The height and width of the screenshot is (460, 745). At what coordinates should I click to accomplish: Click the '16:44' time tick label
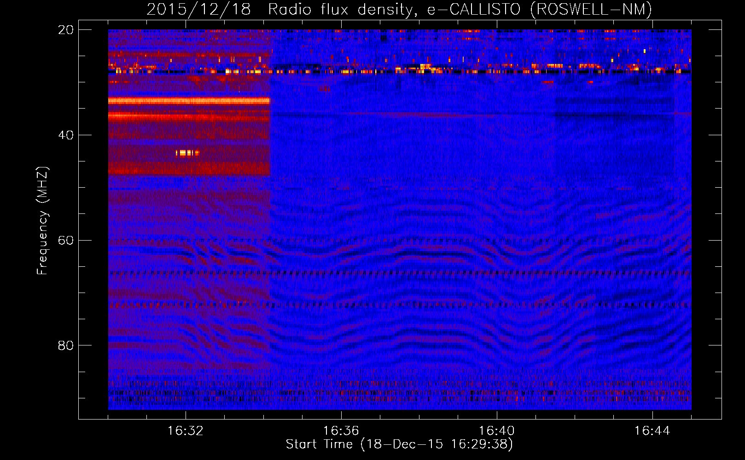tap(652, 431)
